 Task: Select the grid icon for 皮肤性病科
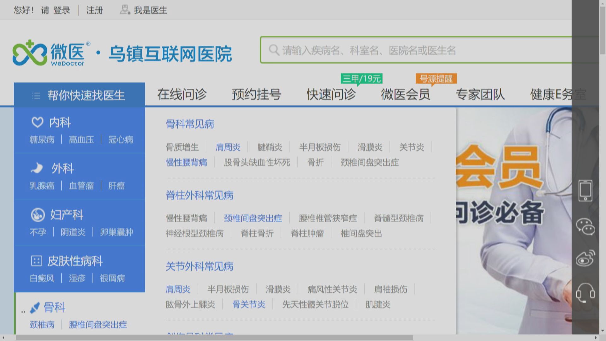(x=37, y=260)
